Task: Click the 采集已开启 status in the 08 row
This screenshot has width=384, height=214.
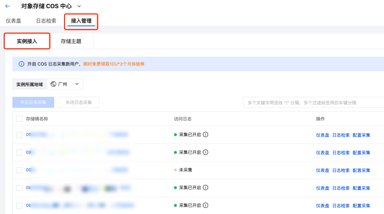Action: (x=190, y=152)
